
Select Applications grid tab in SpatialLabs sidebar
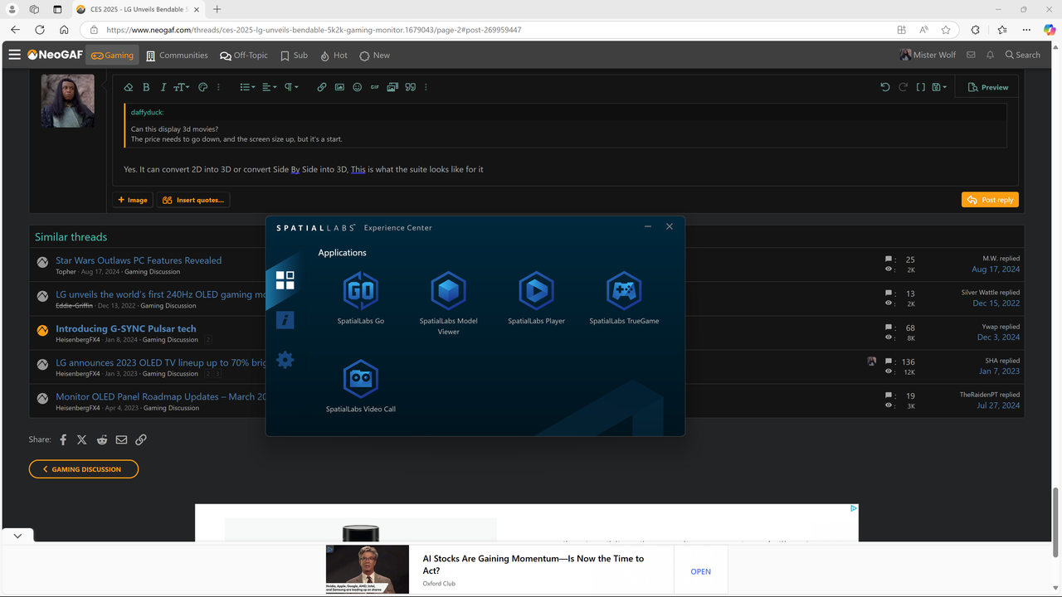(x=285, y=280)
